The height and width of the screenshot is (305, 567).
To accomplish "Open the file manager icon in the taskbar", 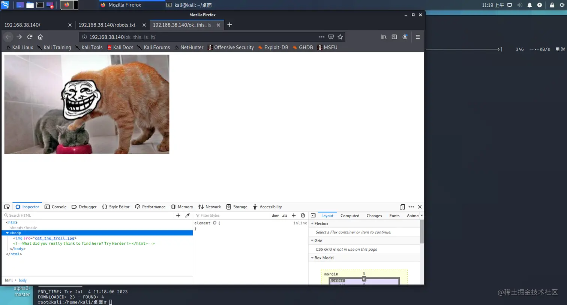I will click(x=30, y=5).
